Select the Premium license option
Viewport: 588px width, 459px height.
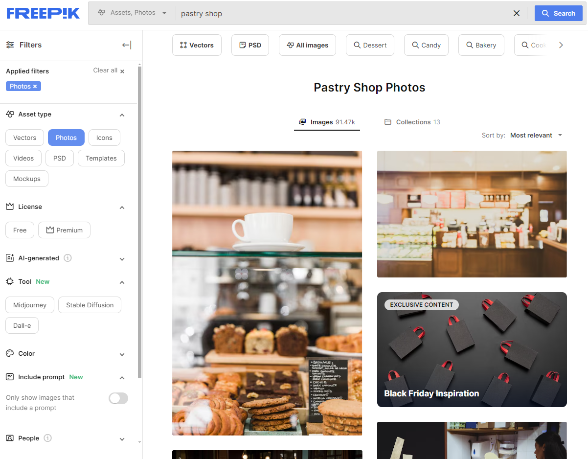pyautogui.click(x=64, y=230)
